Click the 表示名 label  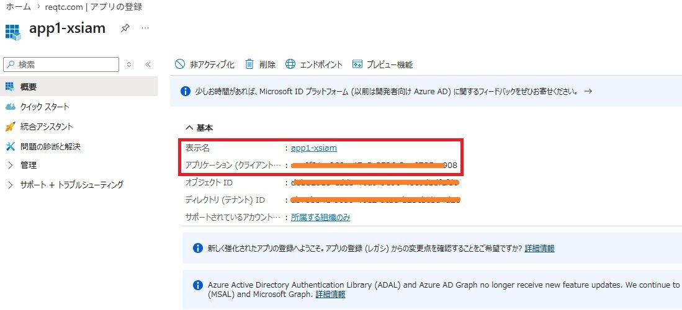(197, 148)
